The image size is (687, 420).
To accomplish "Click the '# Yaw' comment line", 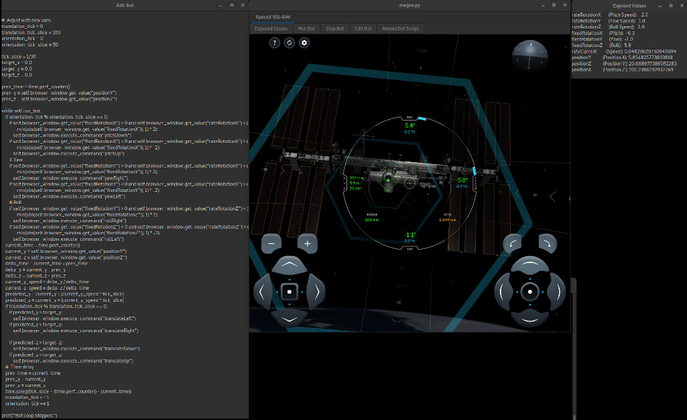I will point(16,159).
